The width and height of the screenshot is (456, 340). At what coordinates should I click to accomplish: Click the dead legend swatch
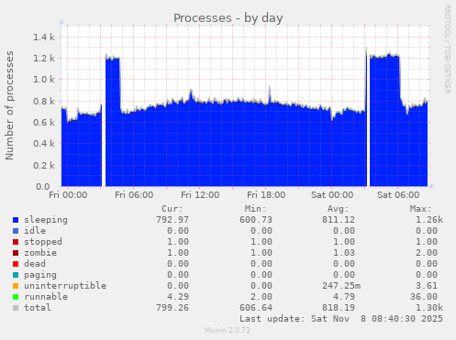16,264
